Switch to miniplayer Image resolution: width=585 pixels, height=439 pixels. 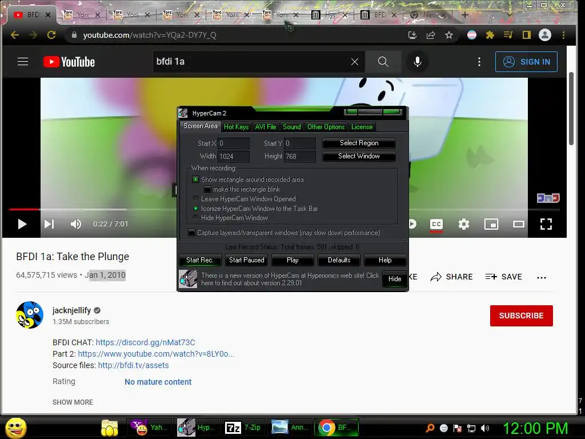coord(491,224)
